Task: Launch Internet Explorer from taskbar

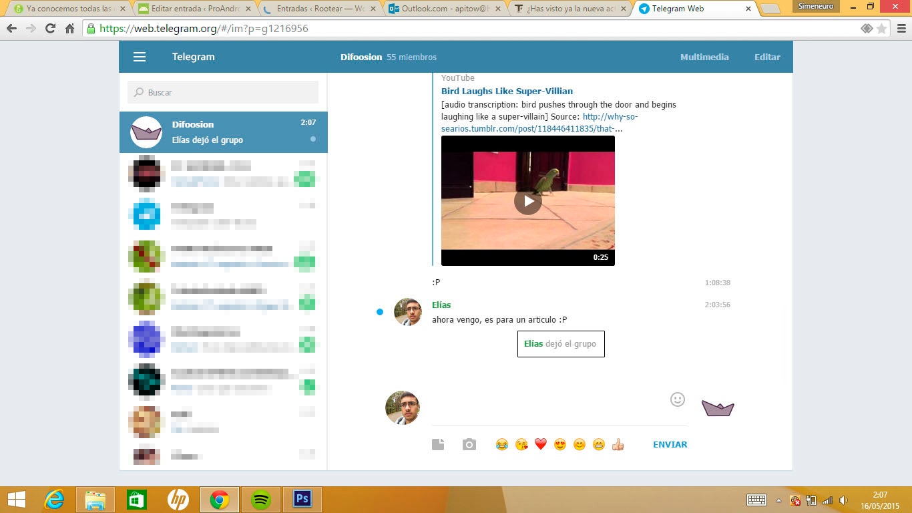Action: coord(54,500)
